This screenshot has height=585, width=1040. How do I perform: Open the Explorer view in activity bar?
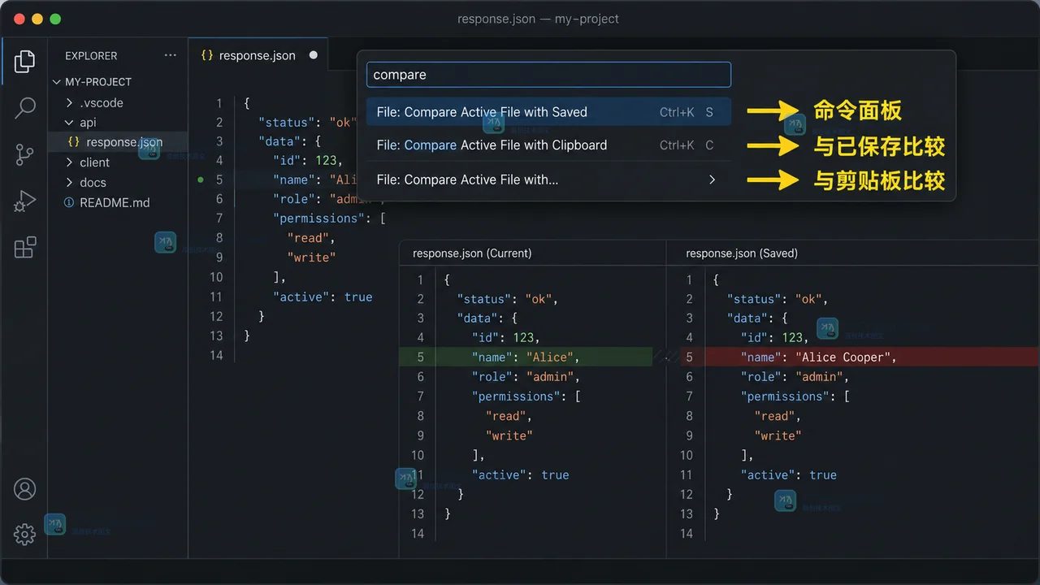coord(25,61)
